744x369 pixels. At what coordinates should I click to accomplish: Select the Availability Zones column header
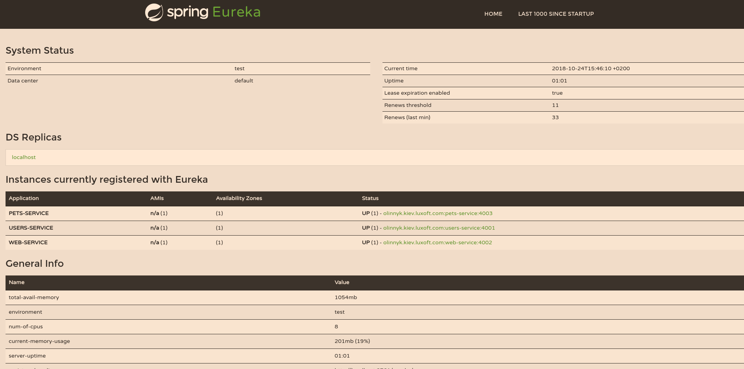239,198
